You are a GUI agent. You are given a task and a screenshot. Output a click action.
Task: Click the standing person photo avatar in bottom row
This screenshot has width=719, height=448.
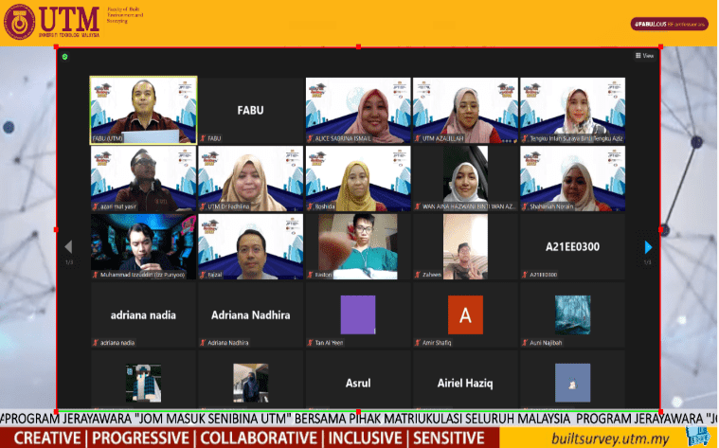tap(250, 383)
